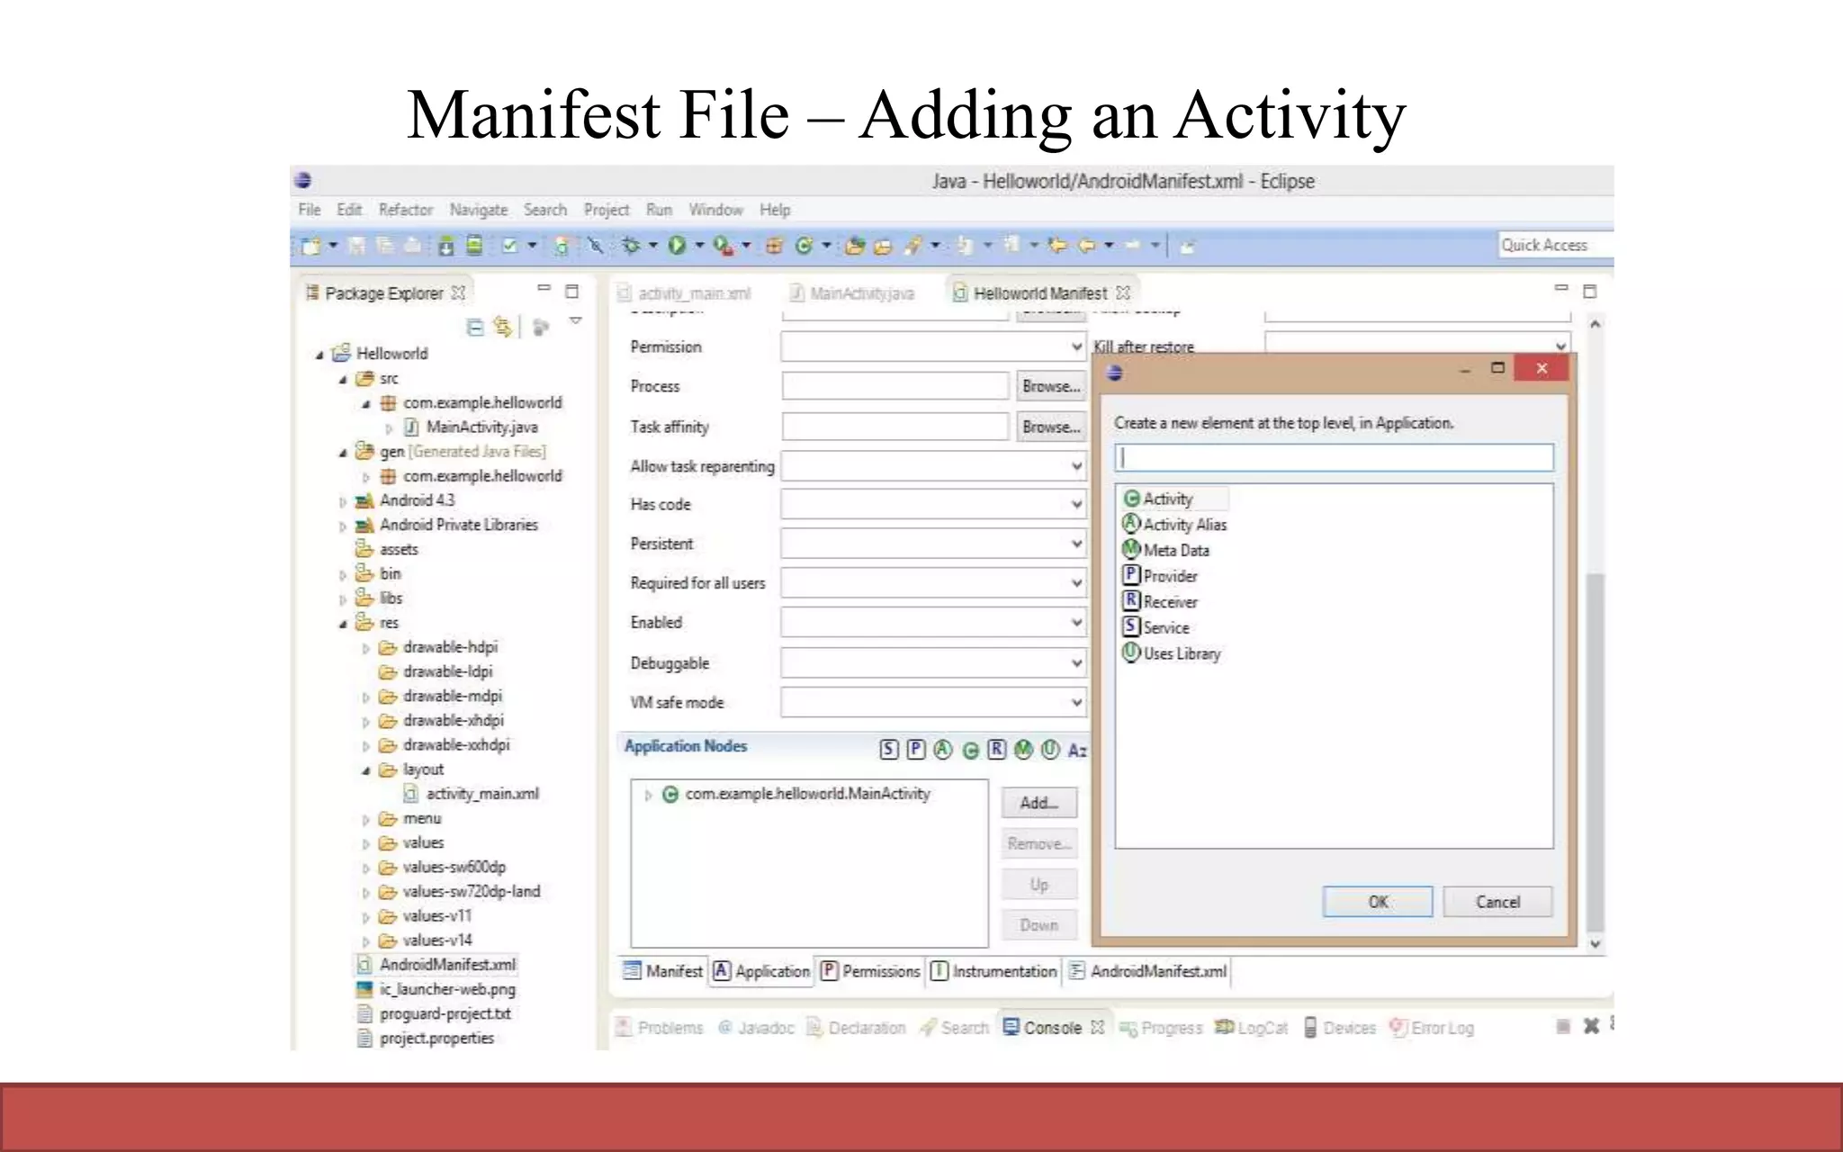Image resolution: width=1843 pixels, height=1152 pixels.
Task: Select Meta Data in the dialog list
Action: point(1166,550)
